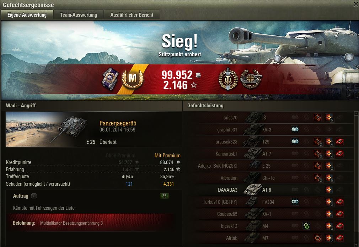Click the striped ribbon medal next to the M badge
The width and height of the screenshot is (359, 247).
111,79
